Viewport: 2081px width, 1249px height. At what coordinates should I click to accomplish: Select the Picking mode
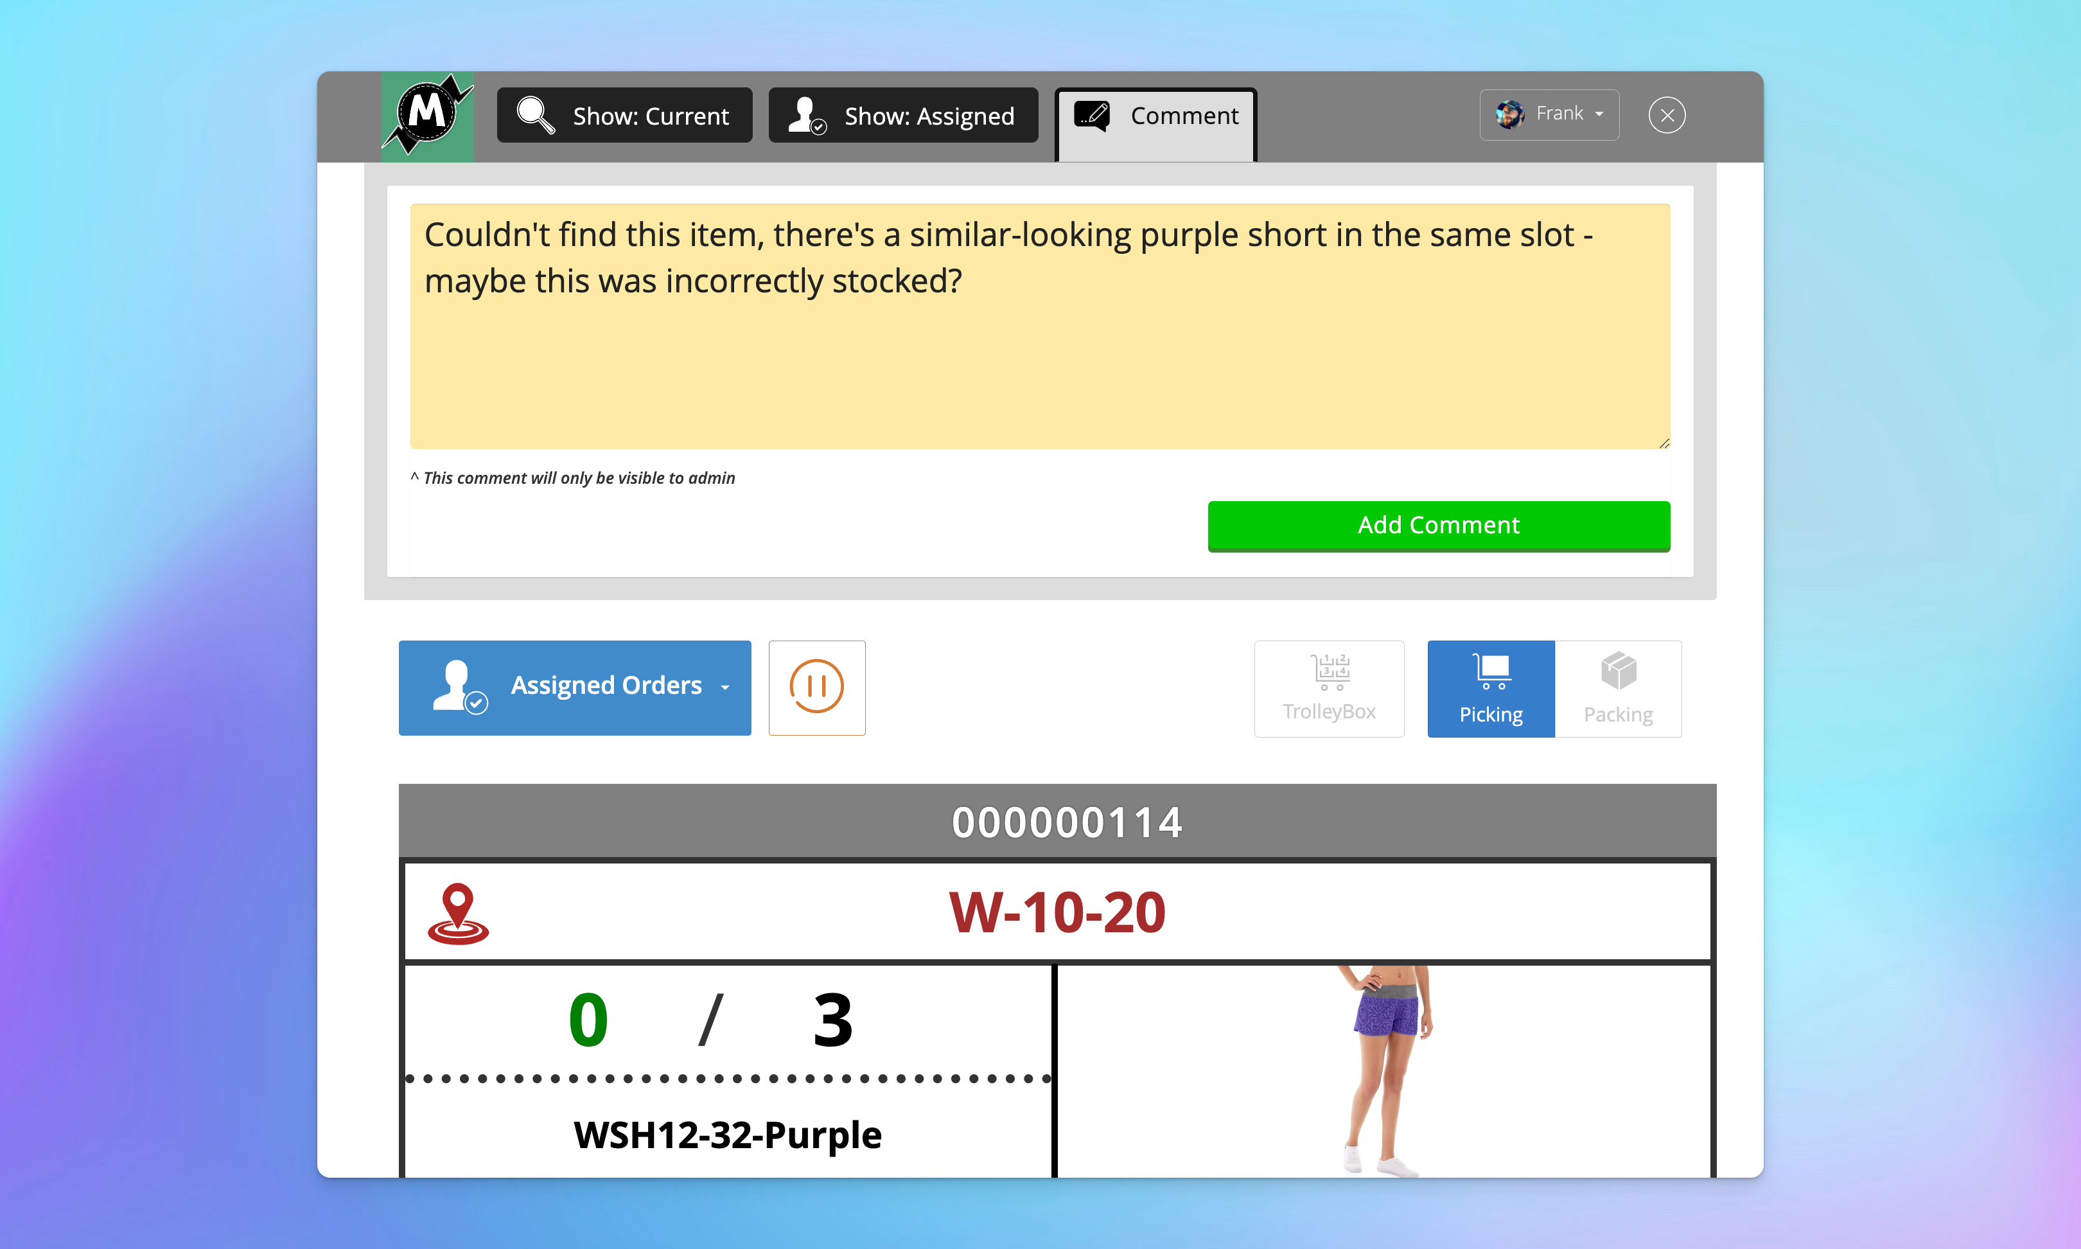[x=1491, y=689]
